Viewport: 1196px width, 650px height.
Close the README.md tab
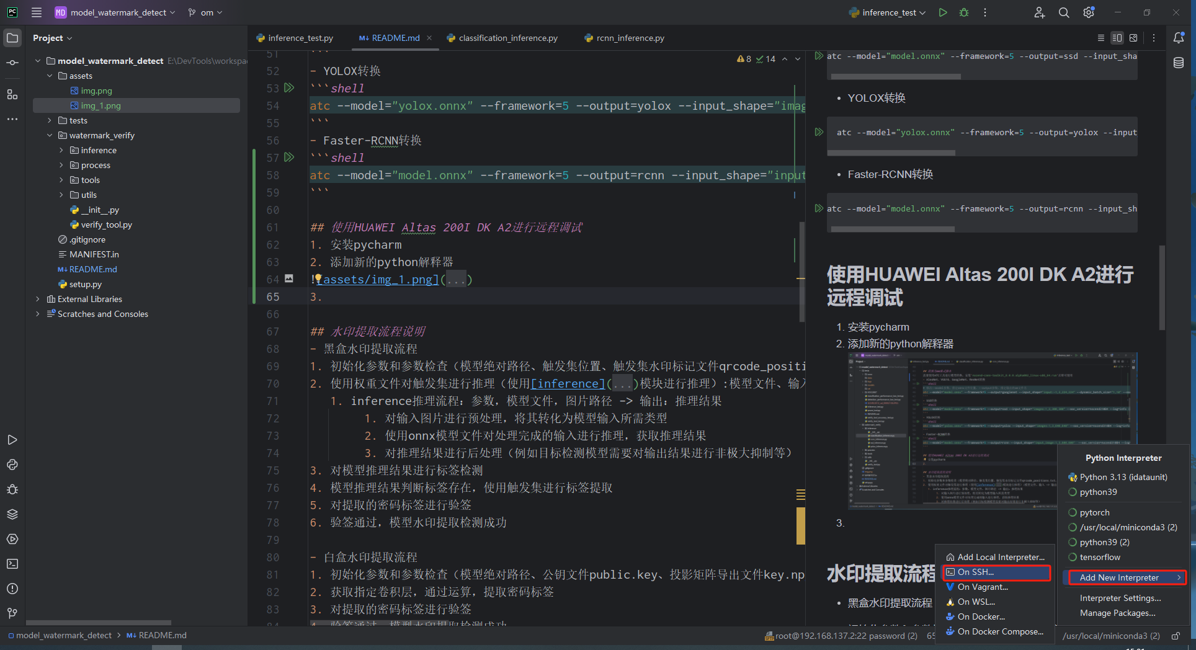point(429,38)
